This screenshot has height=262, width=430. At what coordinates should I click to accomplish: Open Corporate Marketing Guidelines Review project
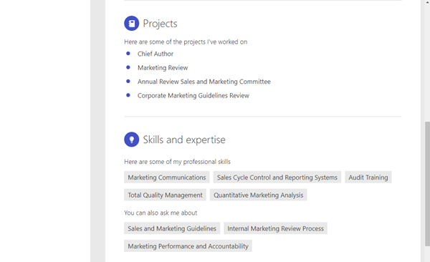coord(193,96)
